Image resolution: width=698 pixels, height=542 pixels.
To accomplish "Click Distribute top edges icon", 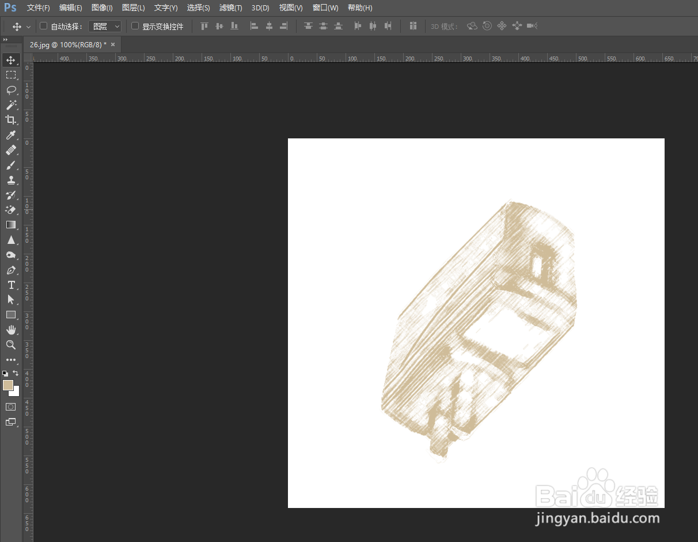I will point(309,26).
